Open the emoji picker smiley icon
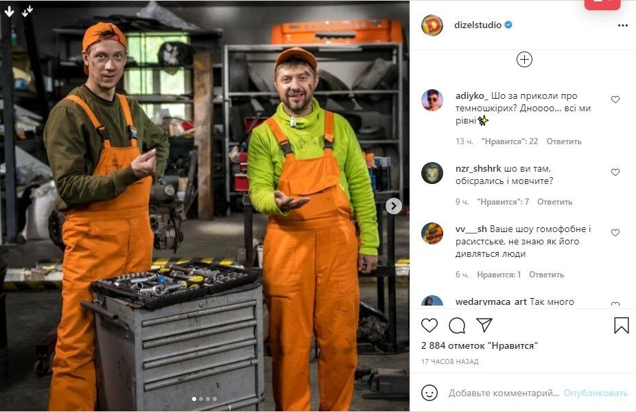 pos(429,393)
